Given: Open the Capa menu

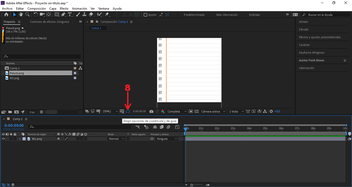Looking at the screenshot, I should pyautogui.click(x=53, y=8).
